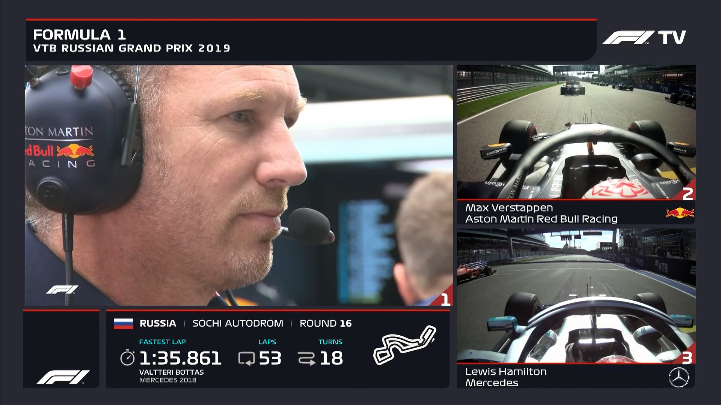Screen dimensions: 721x405
Task: Click the F1 watermark on main video
Action: pos(62,289)
